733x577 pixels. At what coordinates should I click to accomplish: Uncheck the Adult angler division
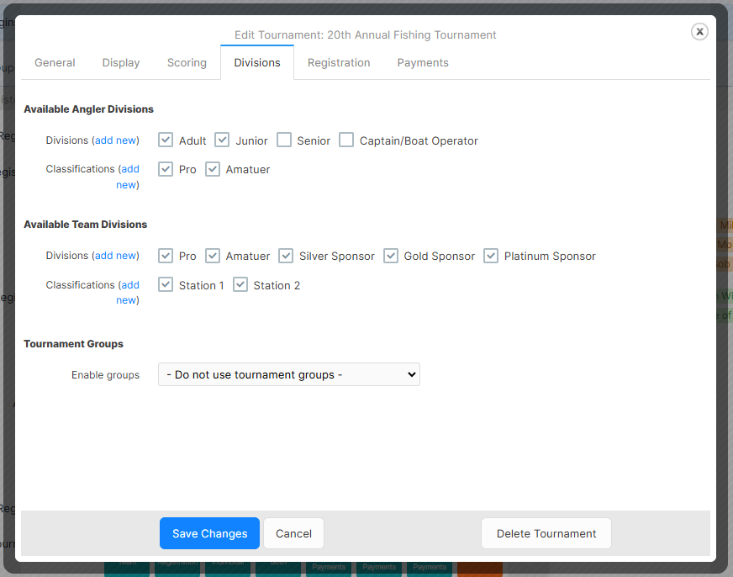(x=166, y=140)
